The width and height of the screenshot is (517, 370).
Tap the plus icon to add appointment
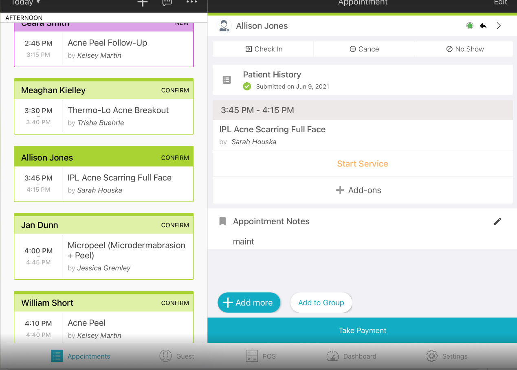pyautogui.click(x=142, y=2)
